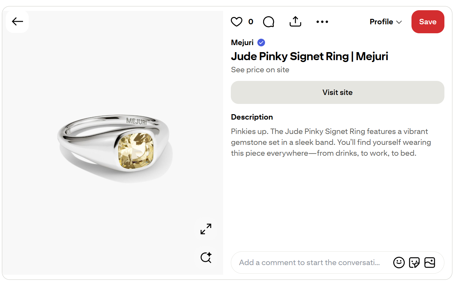The width and height of the screenshot is (454, 283).
Task: Visit the Mejuri product site
Action: pyautogui.click(x=337, y=92)
